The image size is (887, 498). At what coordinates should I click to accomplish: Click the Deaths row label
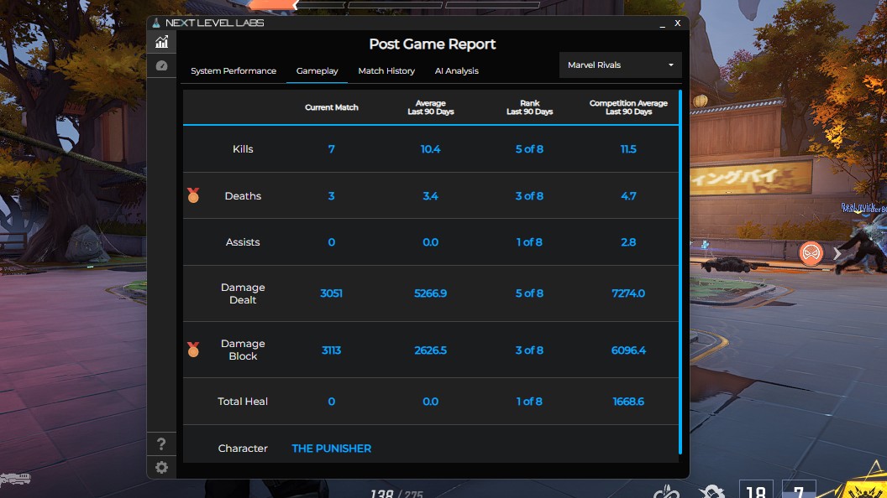click(x=243, y=196)
